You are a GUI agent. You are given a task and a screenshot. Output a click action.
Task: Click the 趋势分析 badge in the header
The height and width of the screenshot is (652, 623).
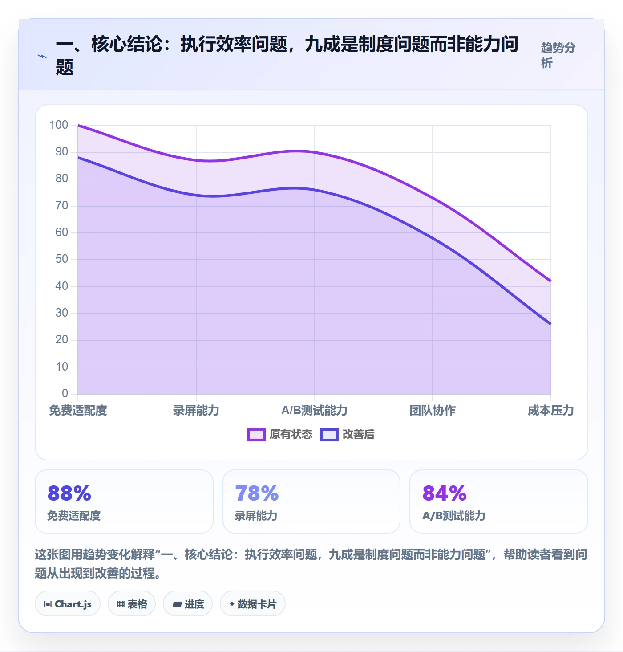[558, 55]
